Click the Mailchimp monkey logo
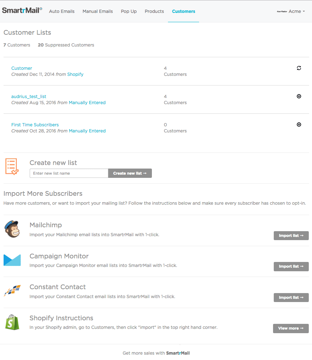The width and height of the screenshot is (312, 360). tap(12, 229)
